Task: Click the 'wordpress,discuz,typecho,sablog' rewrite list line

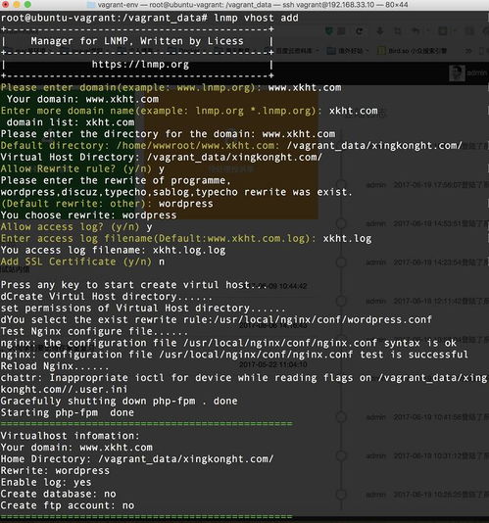Action: pyautogui.click(x=176, y=192)
